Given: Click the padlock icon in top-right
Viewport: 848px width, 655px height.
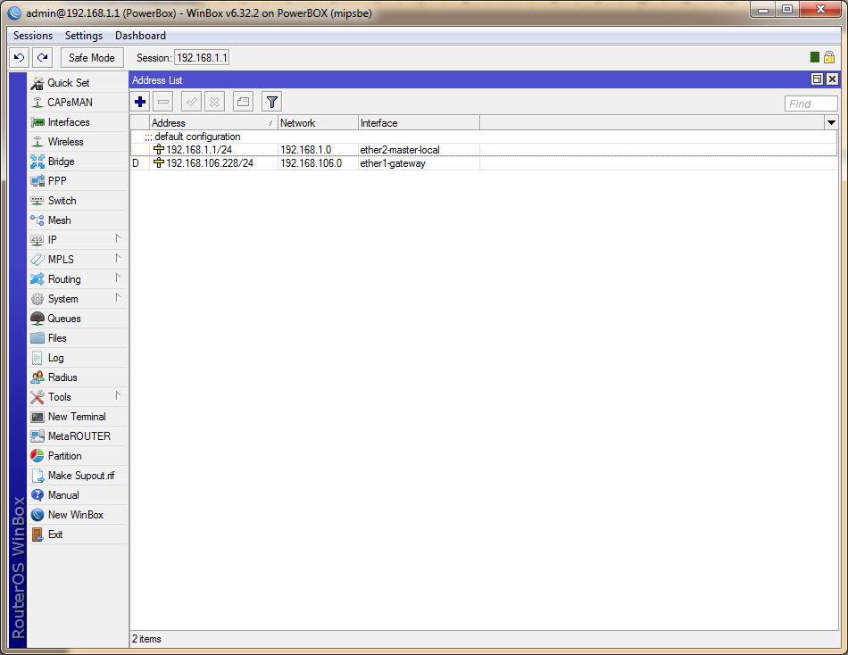Looking at the screenshot, I should point(829,57).
